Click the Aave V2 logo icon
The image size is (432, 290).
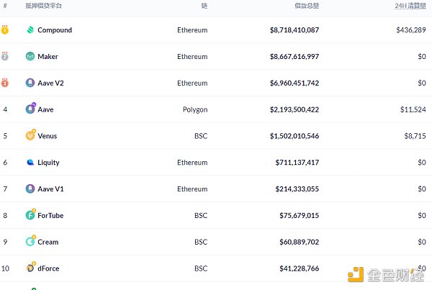tap(30, 83)
